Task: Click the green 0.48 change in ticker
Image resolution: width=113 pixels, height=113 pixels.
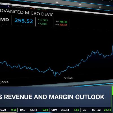Action: point(14,110)
